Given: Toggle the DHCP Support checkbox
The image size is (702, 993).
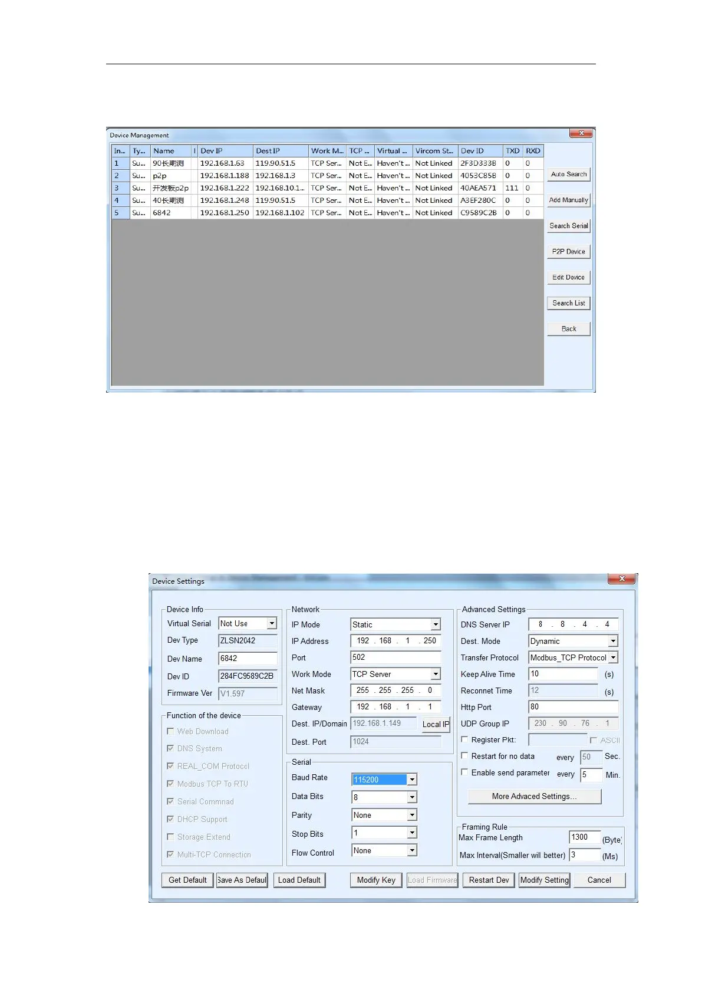Looking at the screenshot, I should [x=170, y=819].
